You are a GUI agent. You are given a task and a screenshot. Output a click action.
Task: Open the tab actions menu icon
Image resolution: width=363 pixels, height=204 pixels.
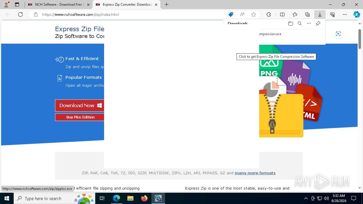click(17, 5)
